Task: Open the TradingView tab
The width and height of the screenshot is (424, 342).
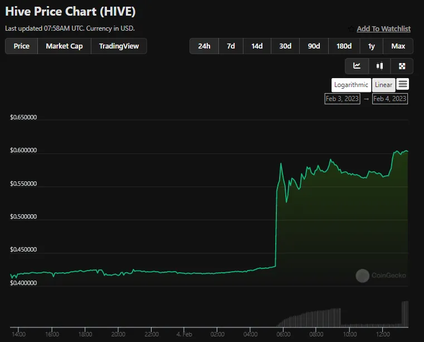Action: click(119, 46)
